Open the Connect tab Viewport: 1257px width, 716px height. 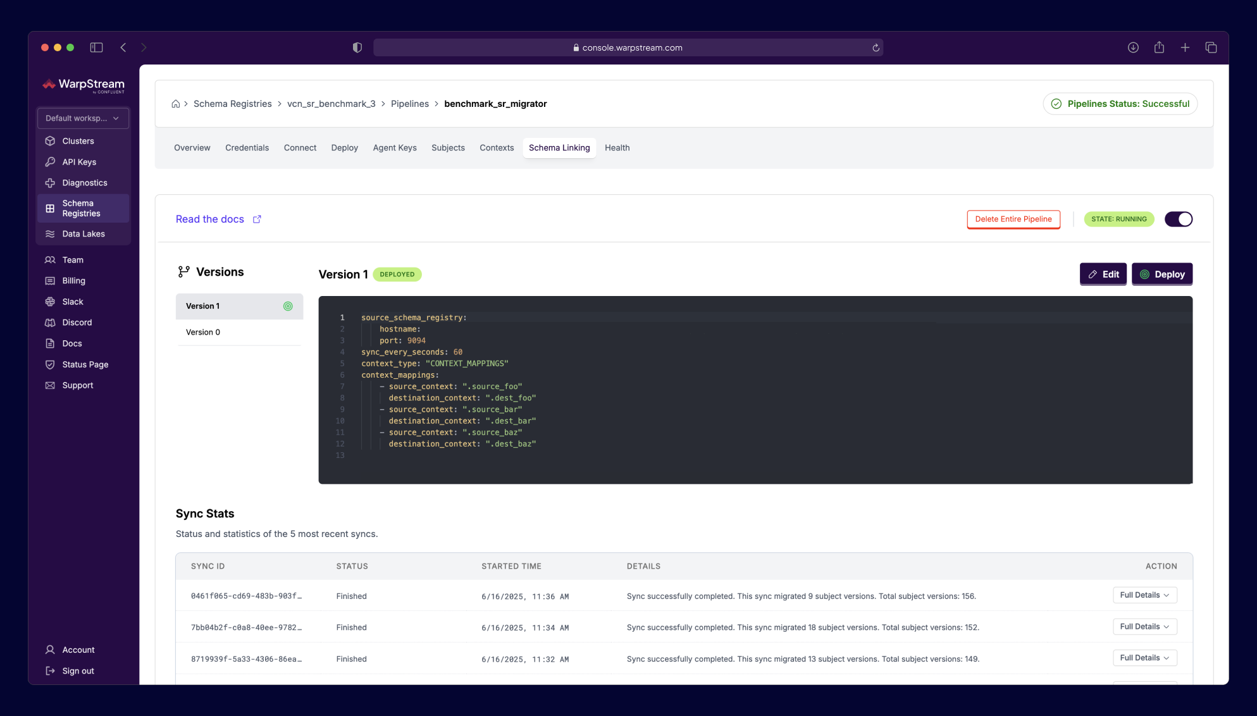pos(300,148)
